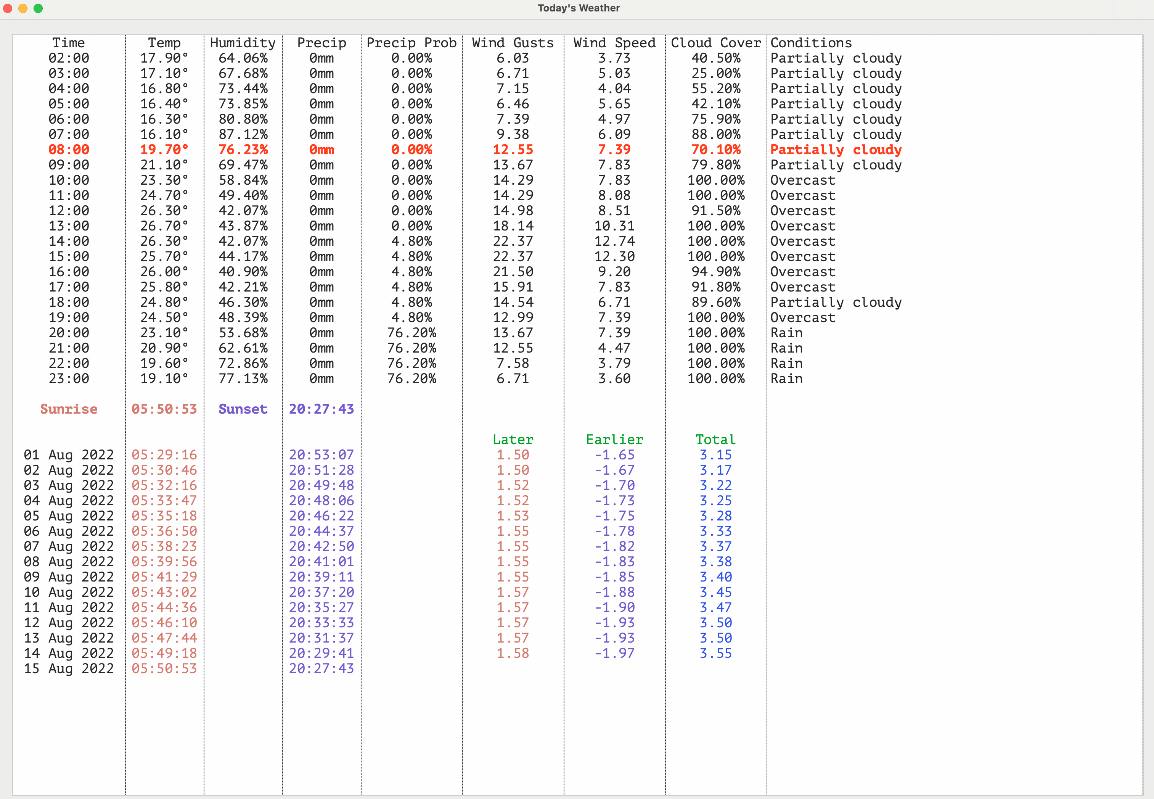
Task: Click the Cloud Cover column header
Action: (715, 43)
